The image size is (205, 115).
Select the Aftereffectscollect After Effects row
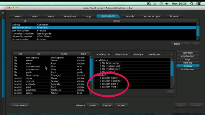[104, 36]
